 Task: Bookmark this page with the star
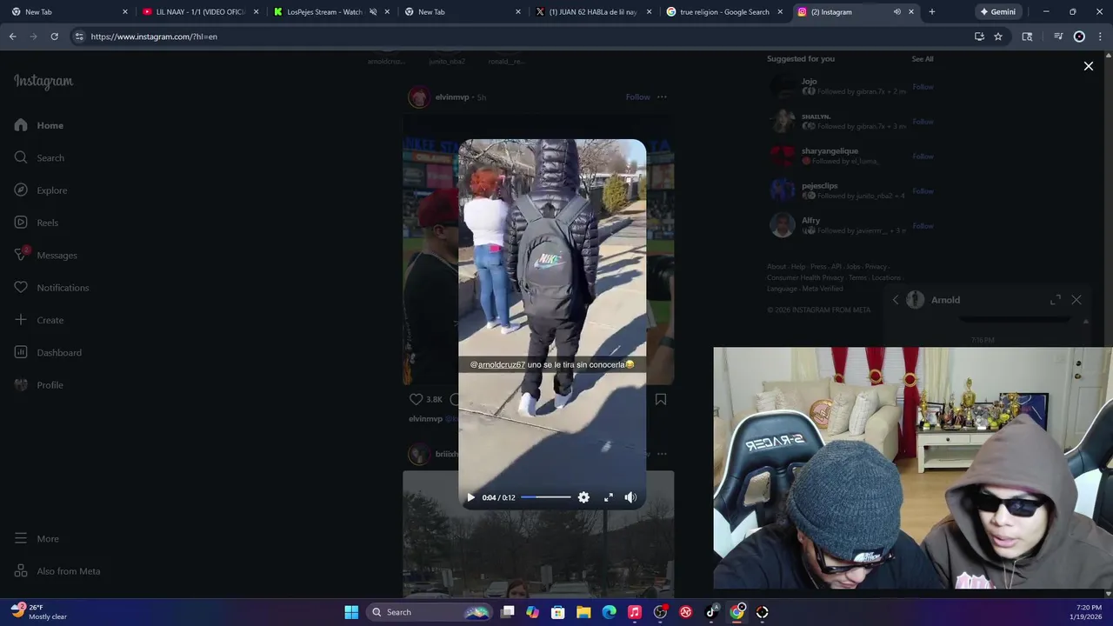[998, 37]
